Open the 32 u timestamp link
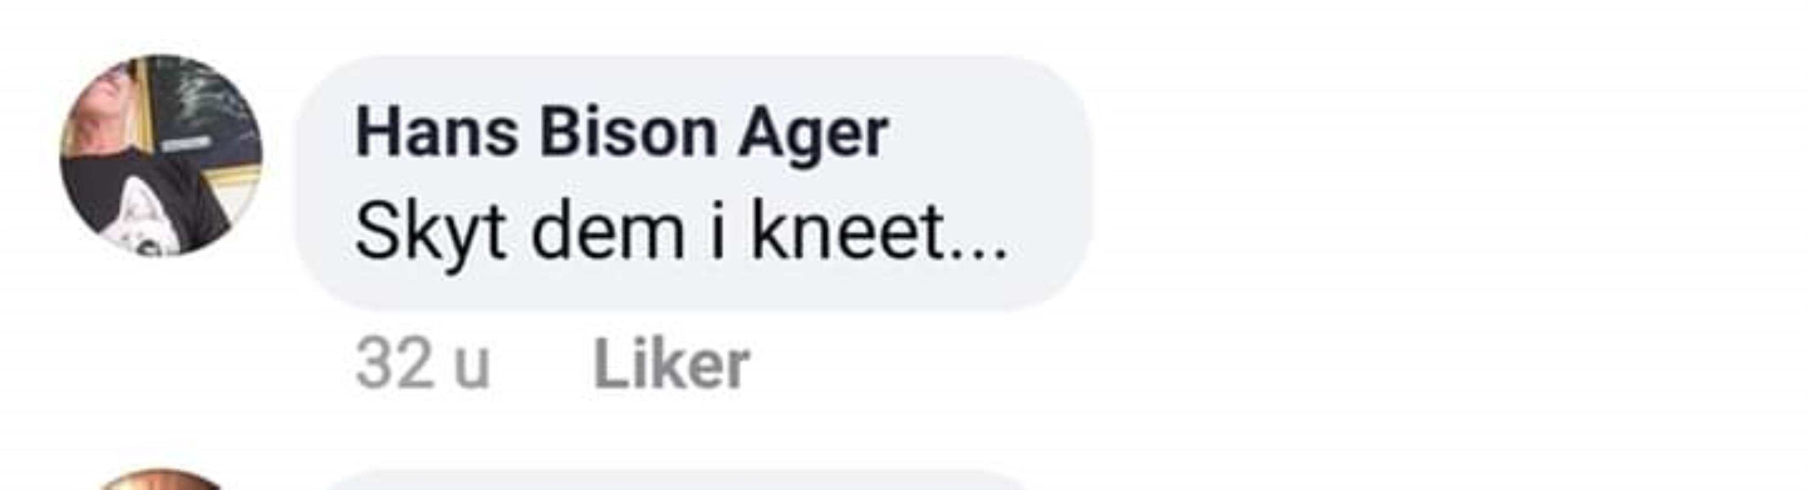 click(422, 364)
